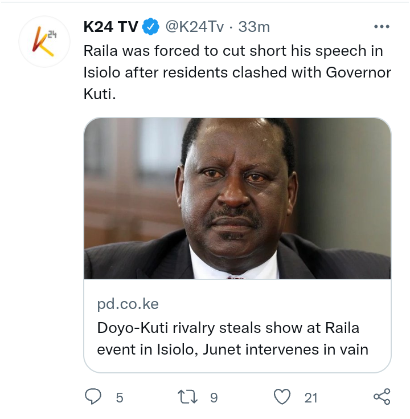This screenshot has height=419, width=410.
Task: Retweet using the retweet arrows icon
Action: click(x=188, y=397)
